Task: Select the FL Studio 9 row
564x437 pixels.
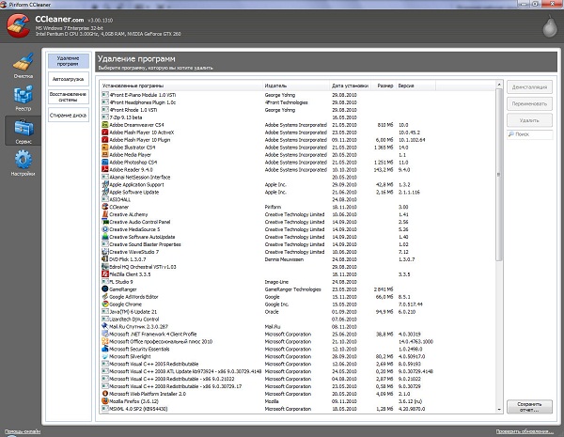Action: click(x=266, y=282)
